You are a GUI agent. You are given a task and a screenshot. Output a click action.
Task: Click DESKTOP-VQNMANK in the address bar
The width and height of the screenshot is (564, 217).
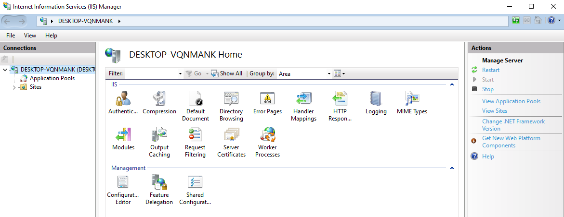pyautogui.click(x=86, y=21)
